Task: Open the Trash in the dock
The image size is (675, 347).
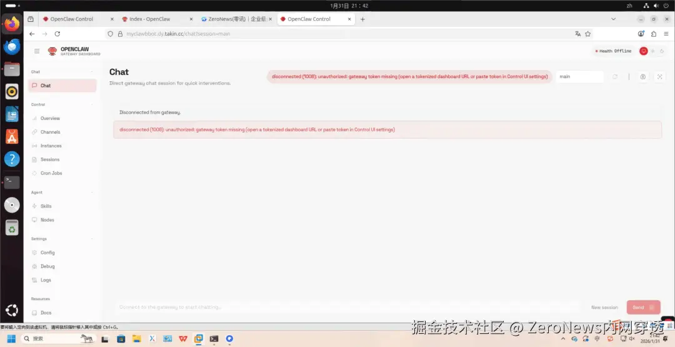Action: (12, 228)
